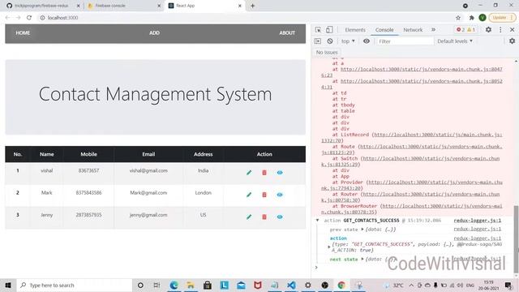The width and height of the screenshot is (519, 292).
Task: Open the ADD nav link
Action: [x=154, y=32]
